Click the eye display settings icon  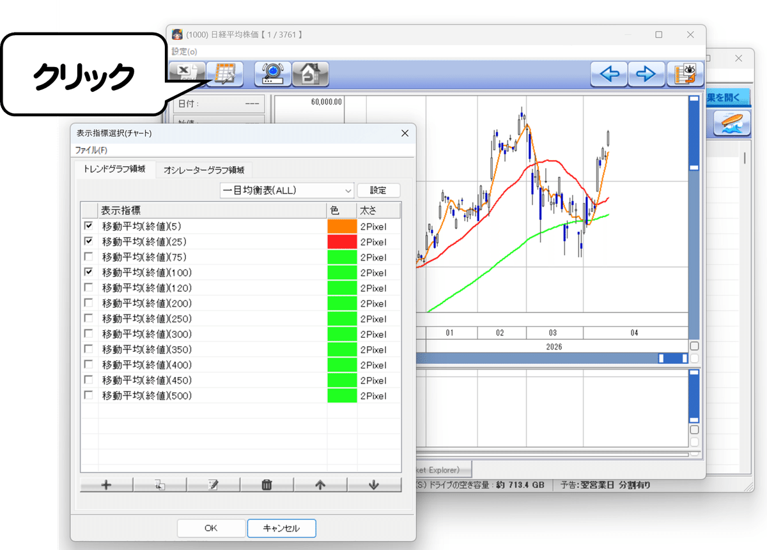(x=684, y=74)
